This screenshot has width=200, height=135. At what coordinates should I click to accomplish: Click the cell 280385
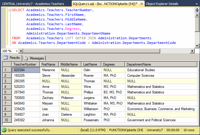coord(26,81)
